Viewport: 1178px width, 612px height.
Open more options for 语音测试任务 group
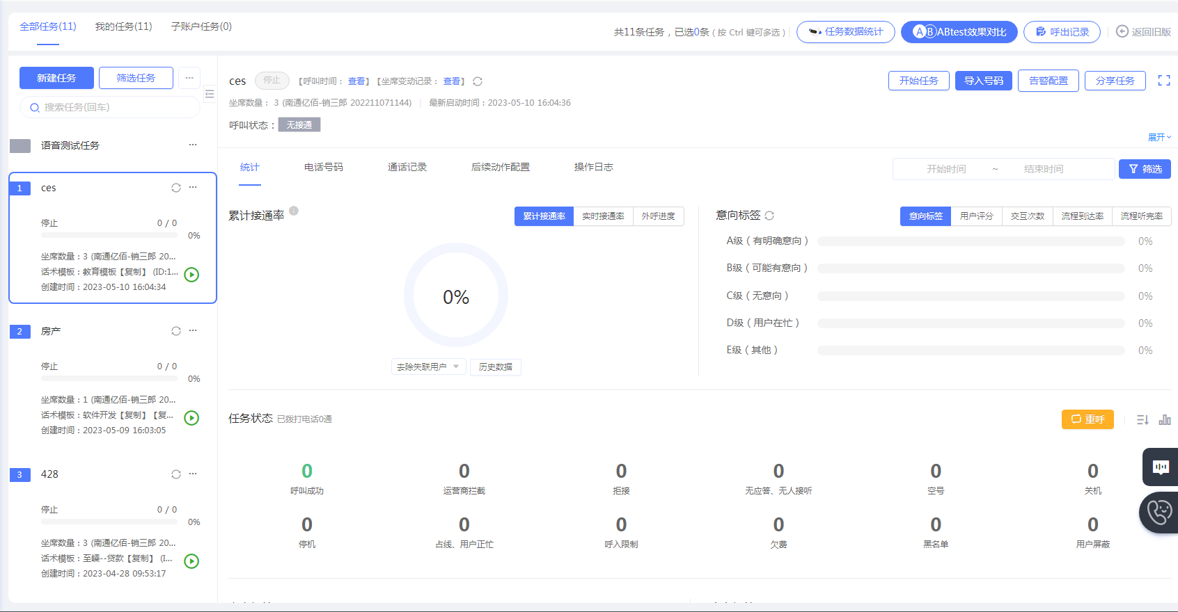tap(193, 145)
